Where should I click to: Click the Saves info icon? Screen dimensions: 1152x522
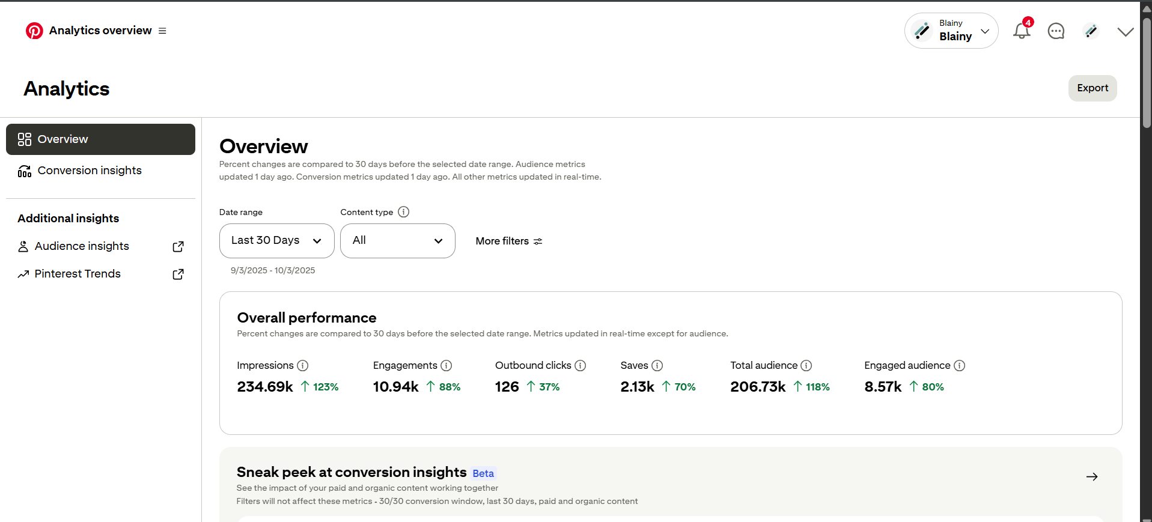click(x=657, y=366)
